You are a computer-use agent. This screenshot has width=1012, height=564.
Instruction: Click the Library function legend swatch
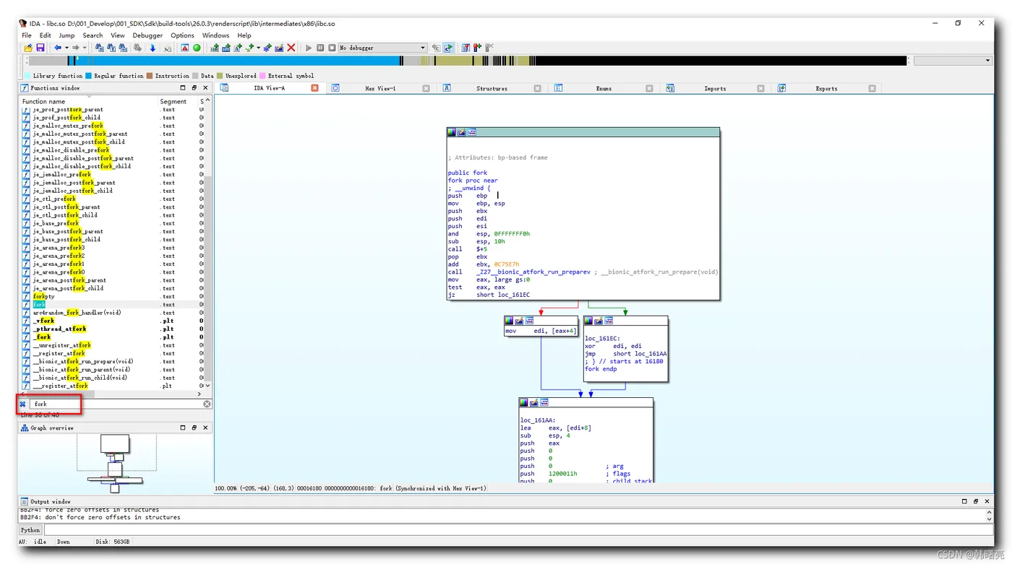27,75
